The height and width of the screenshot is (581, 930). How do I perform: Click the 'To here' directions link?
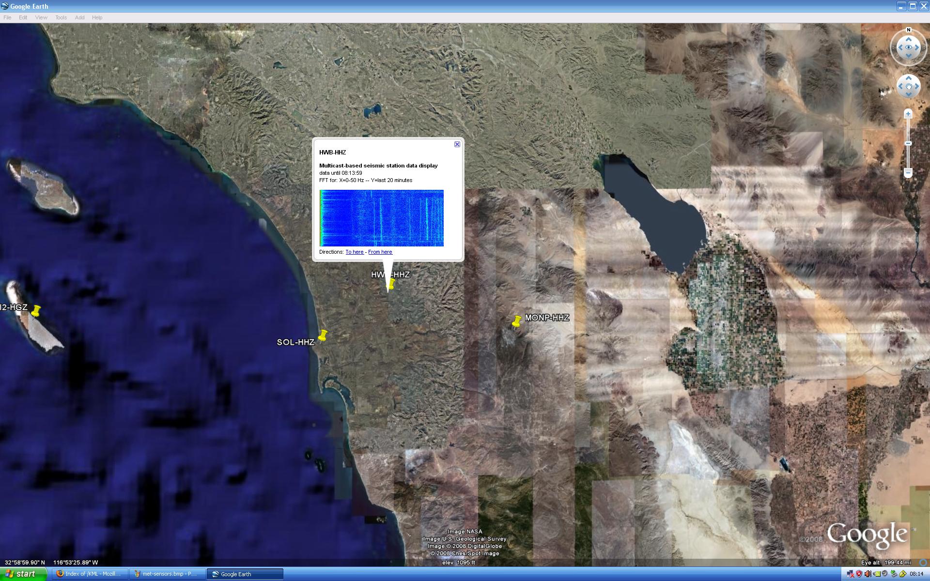(354, 252)
